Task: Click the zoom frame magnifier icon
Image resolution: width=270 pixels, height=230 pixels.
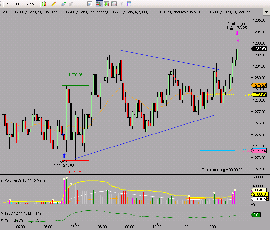Action: [x=89, y=4]
